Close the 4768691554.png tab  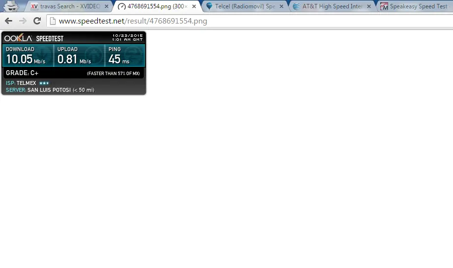click(x=194, y=6)
